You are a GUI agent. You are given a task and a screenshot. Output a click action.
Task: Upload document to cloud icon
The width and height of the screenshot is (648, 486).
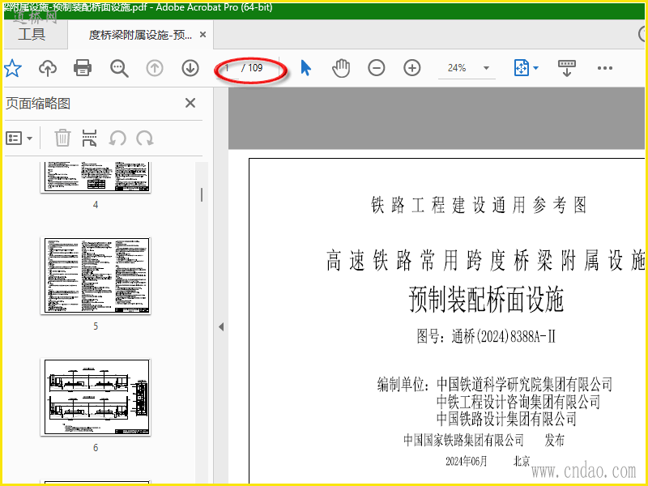tap(48, 68)
